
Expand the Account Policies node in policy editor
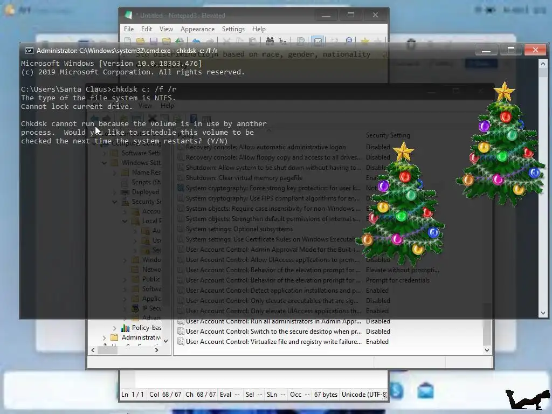tap(125, 211)
